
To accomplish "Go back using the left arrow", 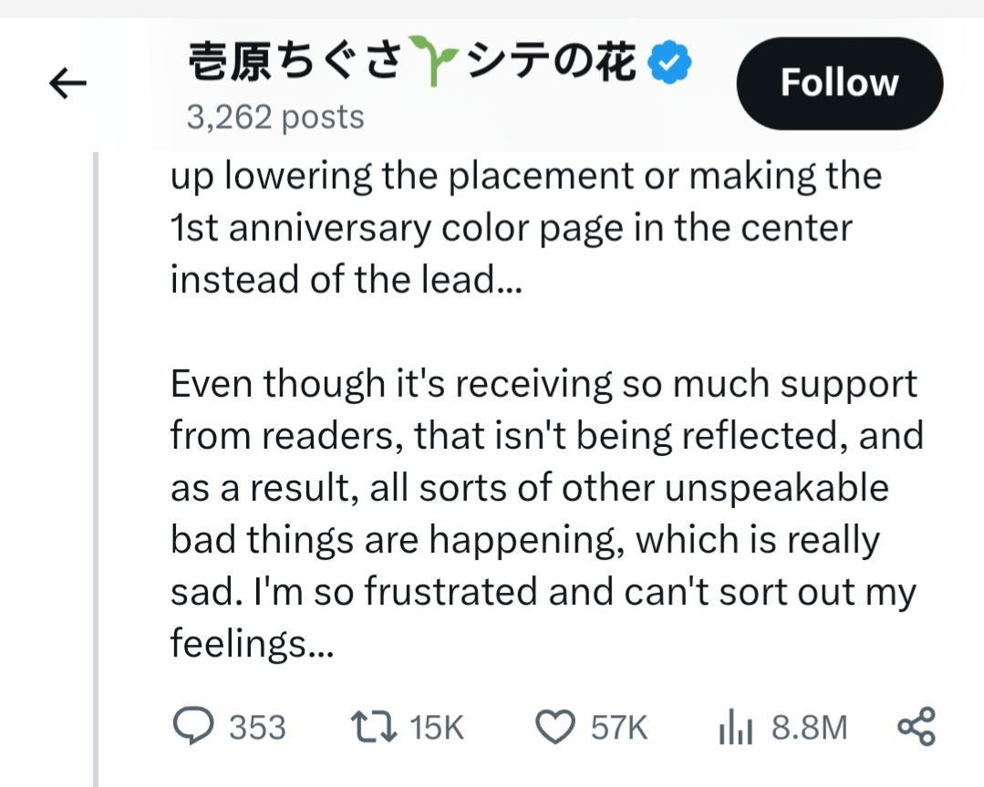I will click(x=67, y=84).
